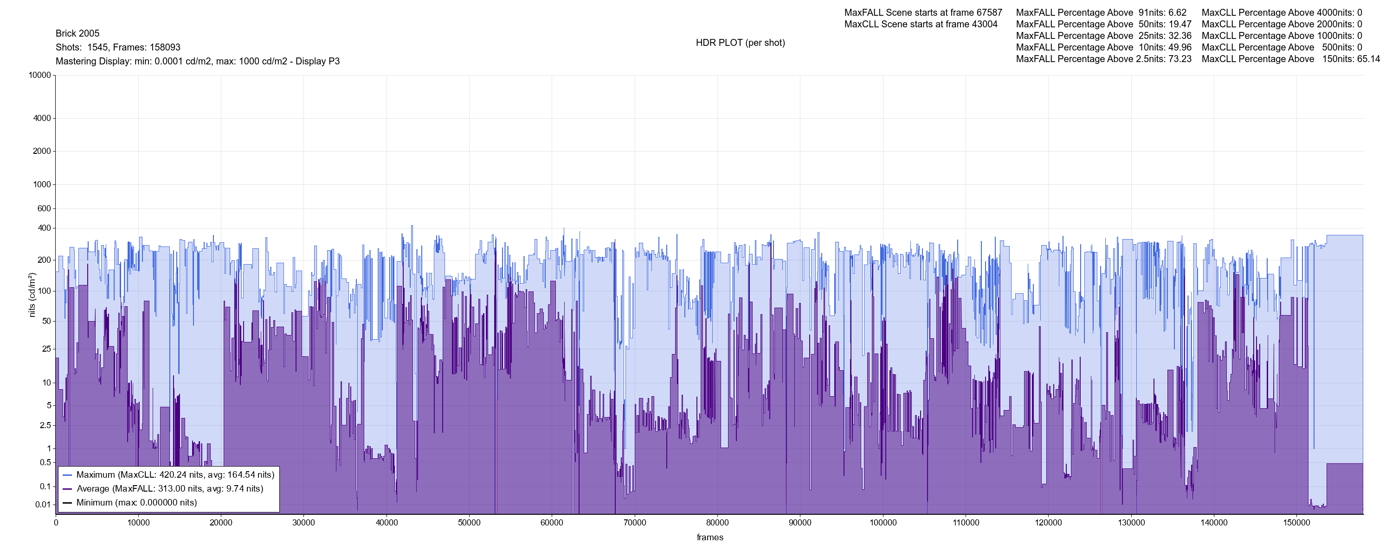1392x556 pixels.
Task: Select the "Brick 2005" title text
Action: pos(77,33)
